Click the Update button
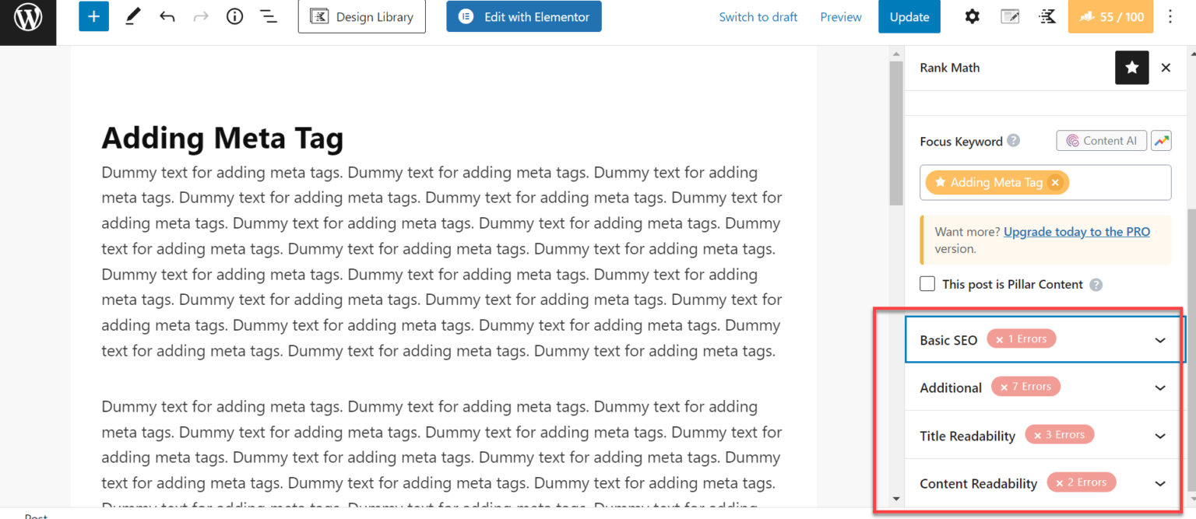 tap(909, 16)
